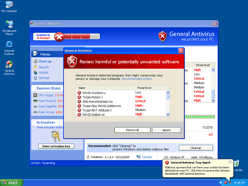Open the Windows Start menu

11,182
